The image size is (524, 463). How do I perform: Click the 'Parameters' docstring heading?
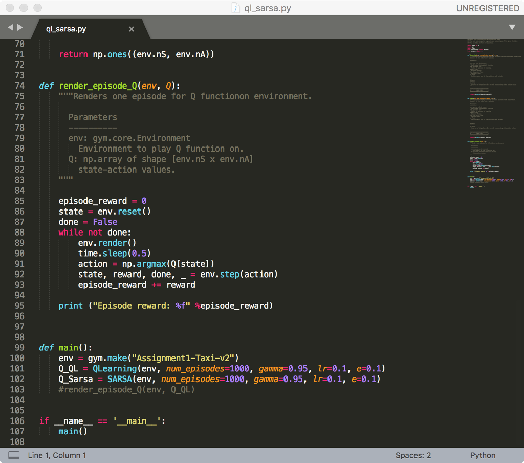pyautogui.click(x=93, y=117)
